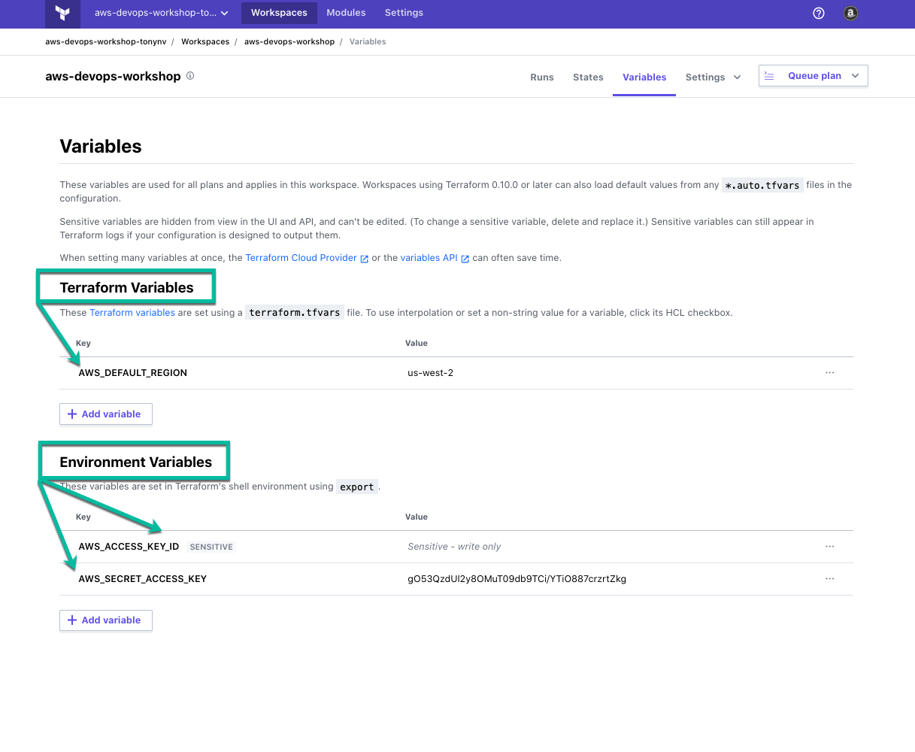915x752 pixels.
Task: Open actions menu for AWS_DEFAULT_REGION row
Action: point(829,373)
